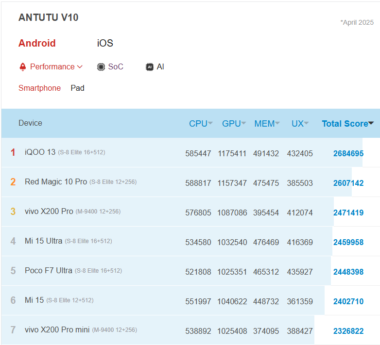Open Mi 15 device entry
The height and width of the screenshot is (345, 380).
click(x=34, y=300)
